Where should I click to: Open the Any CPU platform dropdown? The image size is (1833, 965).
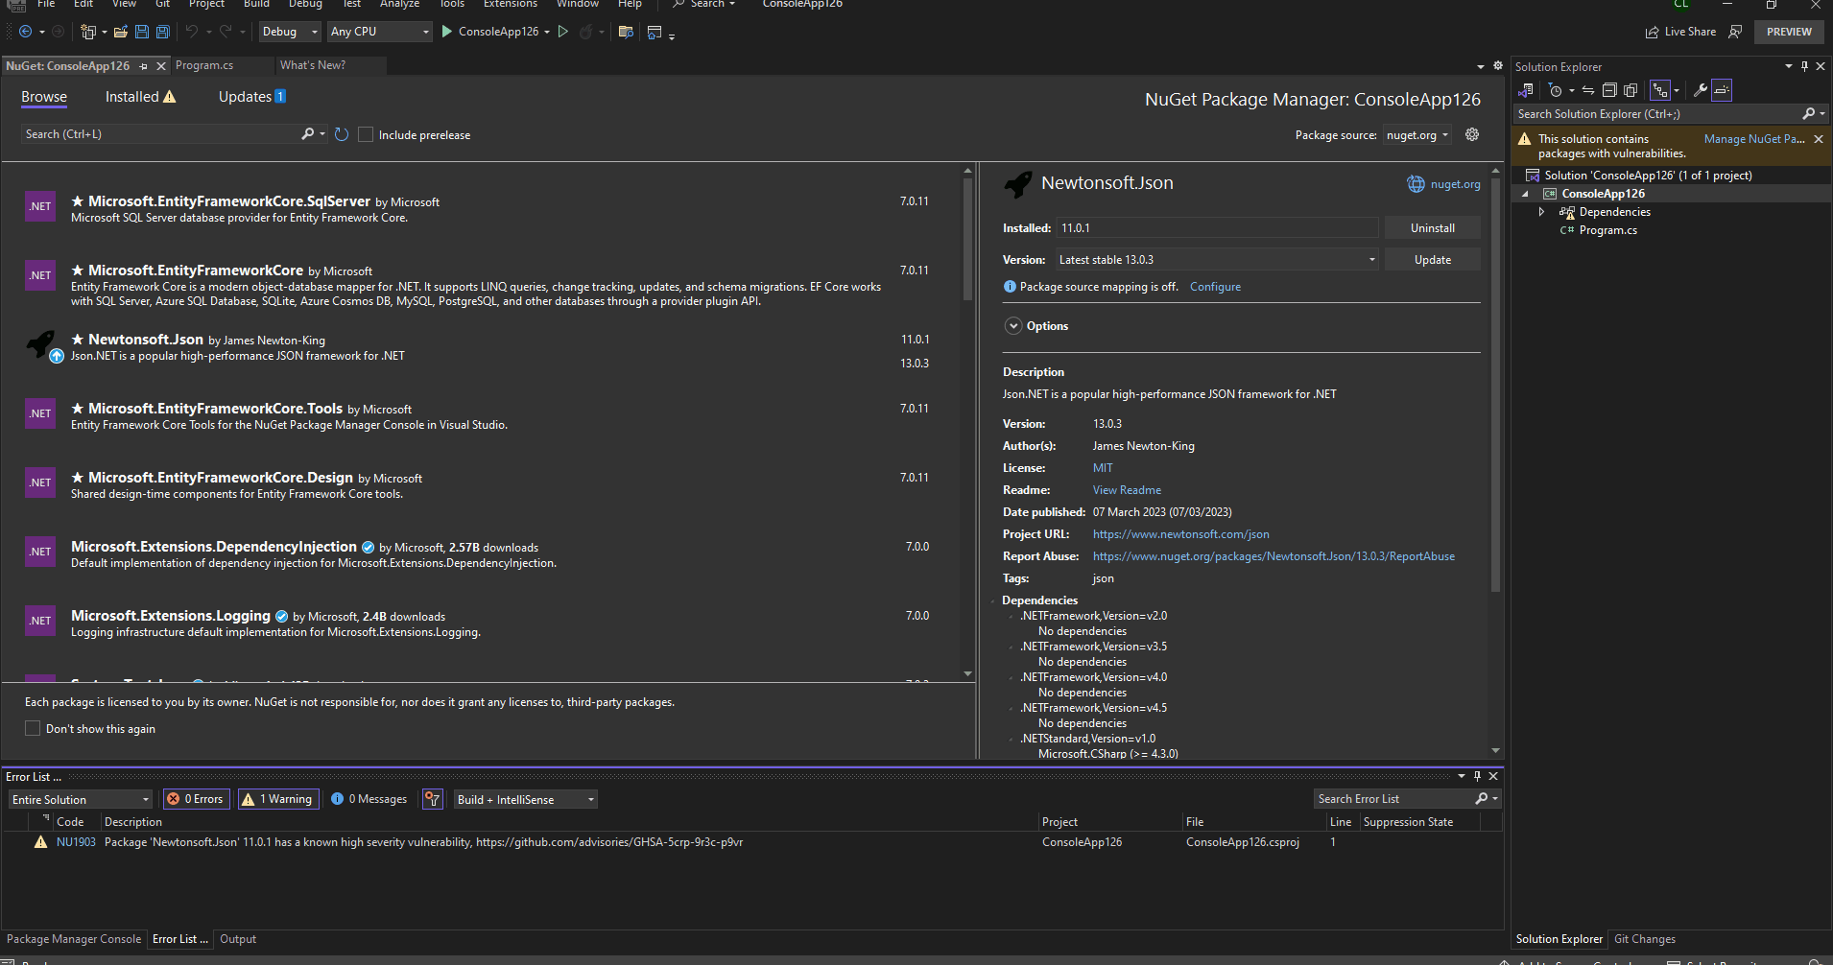(380, 32)
